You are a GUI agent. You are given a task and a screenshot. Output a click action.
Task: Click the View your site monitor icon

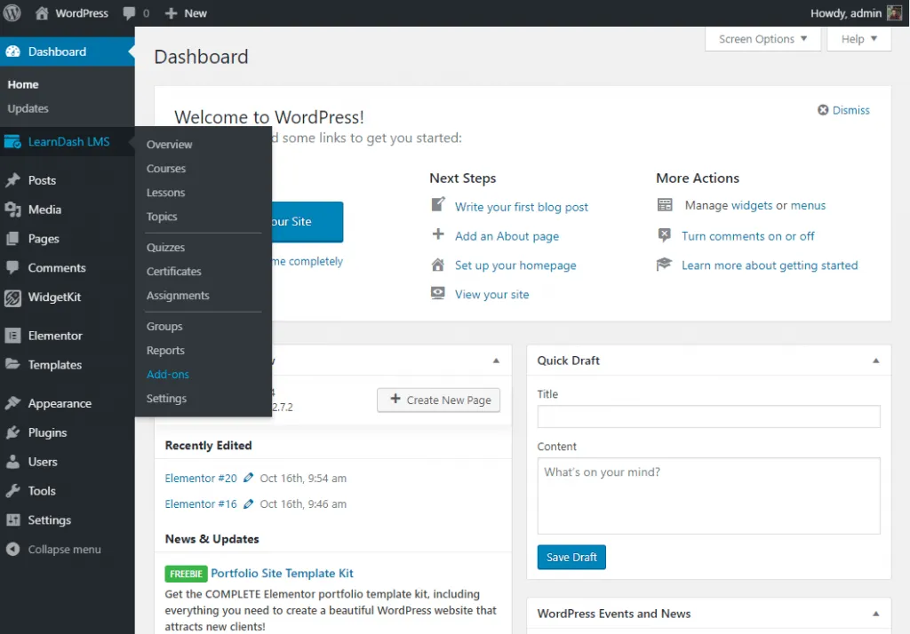pyautogui.click(x=437, y=293)
